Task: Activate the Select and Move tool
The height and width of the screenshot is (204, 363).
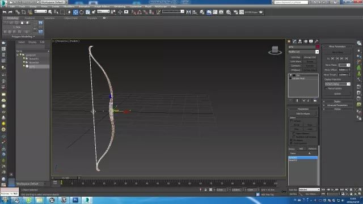Action: click(75, 12)
